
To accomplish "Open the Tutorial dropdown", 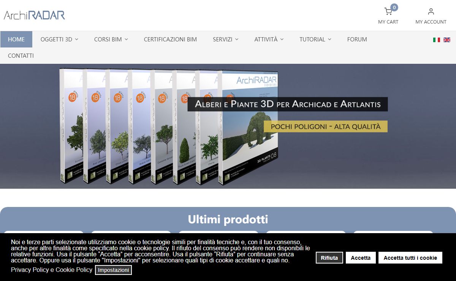I will click(315, 39).
